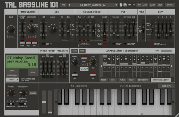Click the sequencer Rec button

(x=113, y=80)
